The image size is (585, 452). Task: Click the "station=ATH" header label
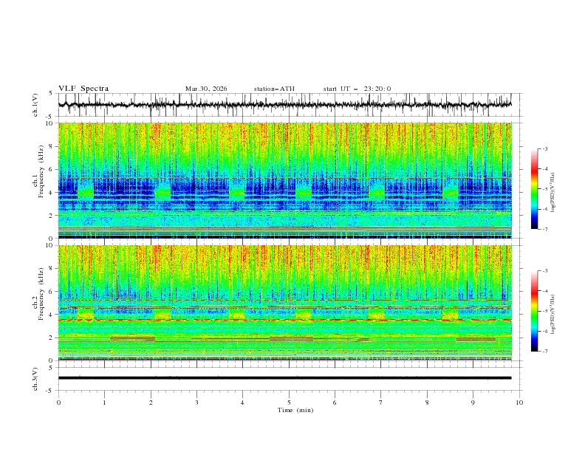[x=274, y=89]
